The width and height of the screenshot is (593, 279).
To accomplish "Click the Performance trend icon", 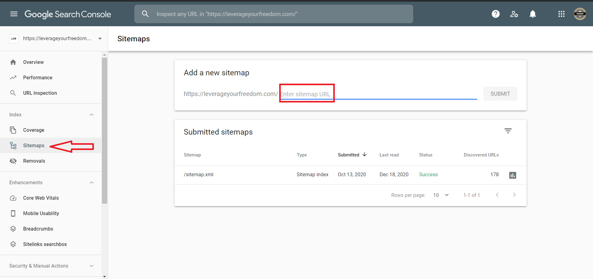I will (x=13, y=77).
